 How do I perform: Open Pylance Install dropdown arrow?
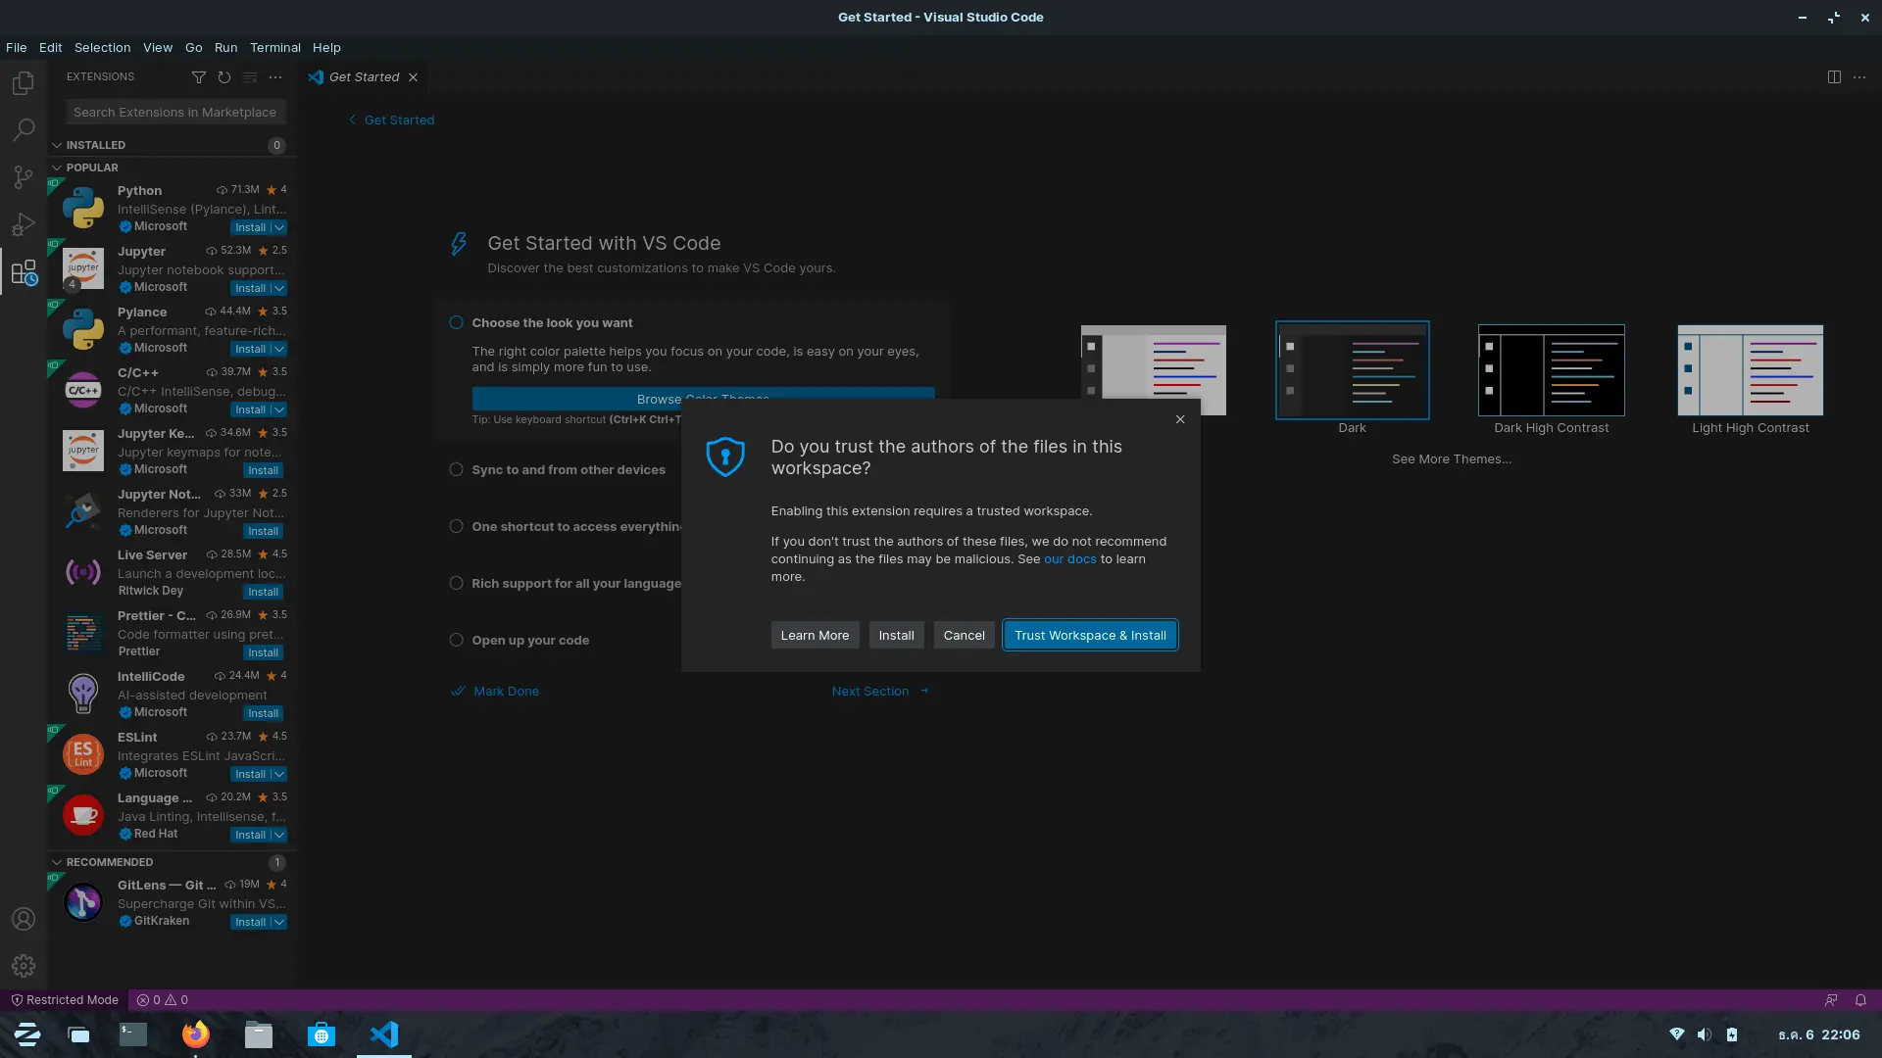click(x=279, y=349)
